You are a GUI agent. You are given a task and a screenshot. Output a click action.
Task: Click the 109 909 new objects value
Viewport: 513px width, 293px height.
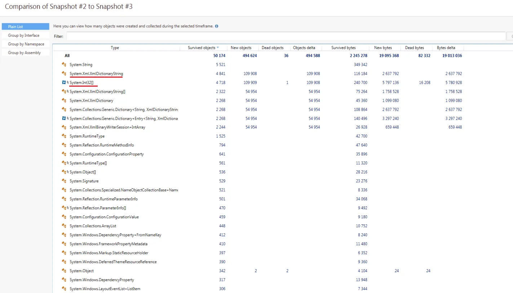[250, 83]
